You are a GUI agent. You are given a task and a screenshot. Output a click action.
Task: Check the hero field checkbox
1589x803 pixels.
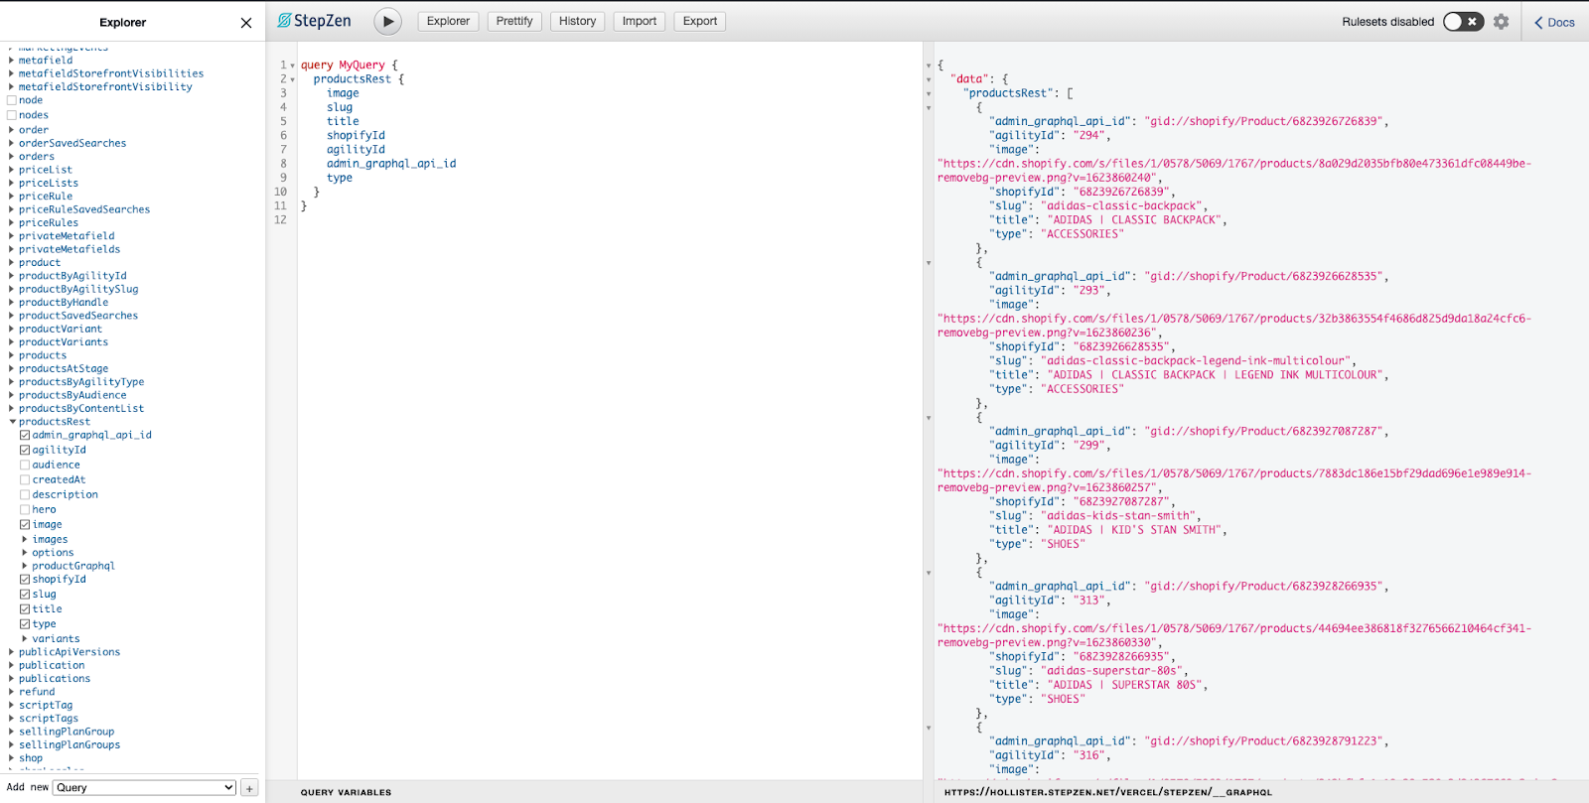coord(25,509)
